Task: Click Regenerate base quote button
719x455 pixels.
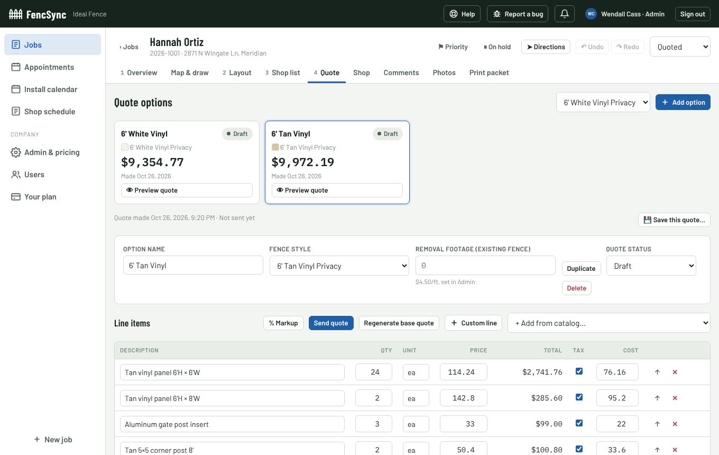Action: (x=399, y=323)
